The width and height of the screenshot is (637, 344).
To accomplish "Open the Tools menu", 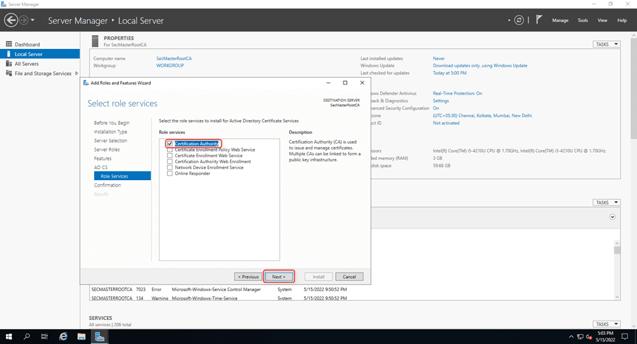I will tap(583, 20).
